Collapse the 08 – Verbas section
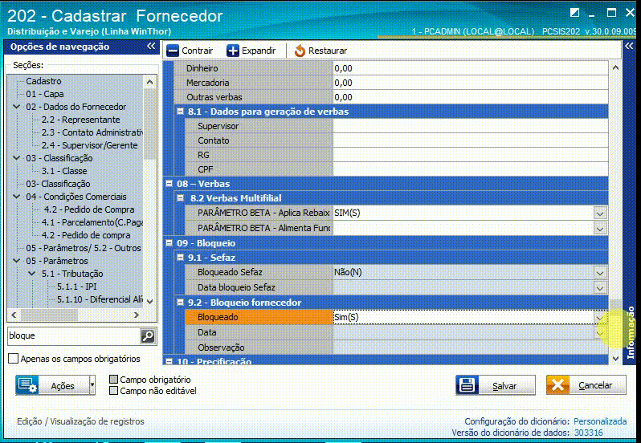The height and width of the screenshot is (443, 641). [x=169, y=183]
